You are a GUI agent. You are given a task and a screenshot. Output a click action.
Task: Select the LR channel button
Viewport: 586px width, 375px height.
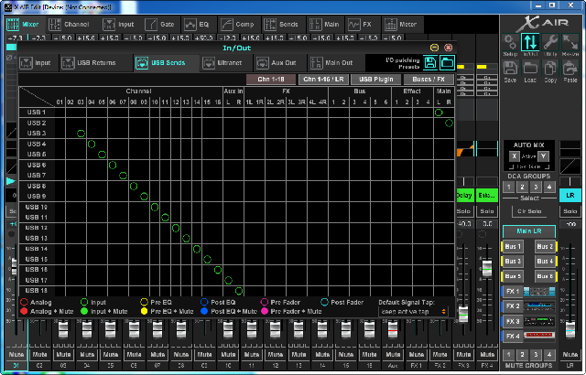570,196
